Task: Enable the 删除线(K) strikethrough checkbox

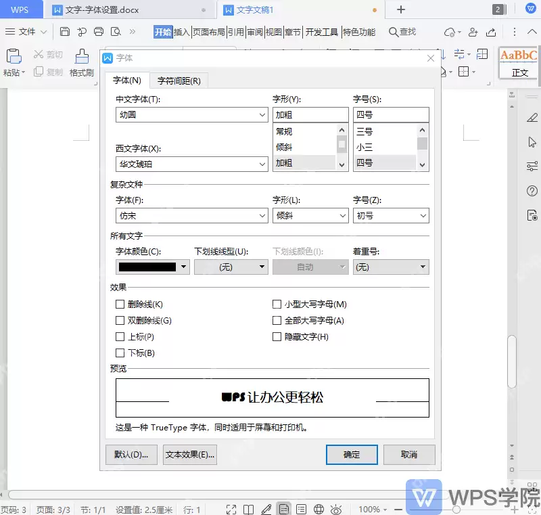Action: pyautogui.click(x=120, y=304)
